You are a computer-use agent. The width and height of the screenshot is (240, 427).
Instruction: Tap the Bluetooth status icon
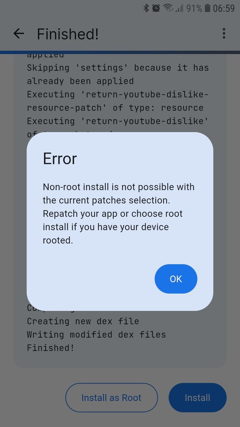146,8
